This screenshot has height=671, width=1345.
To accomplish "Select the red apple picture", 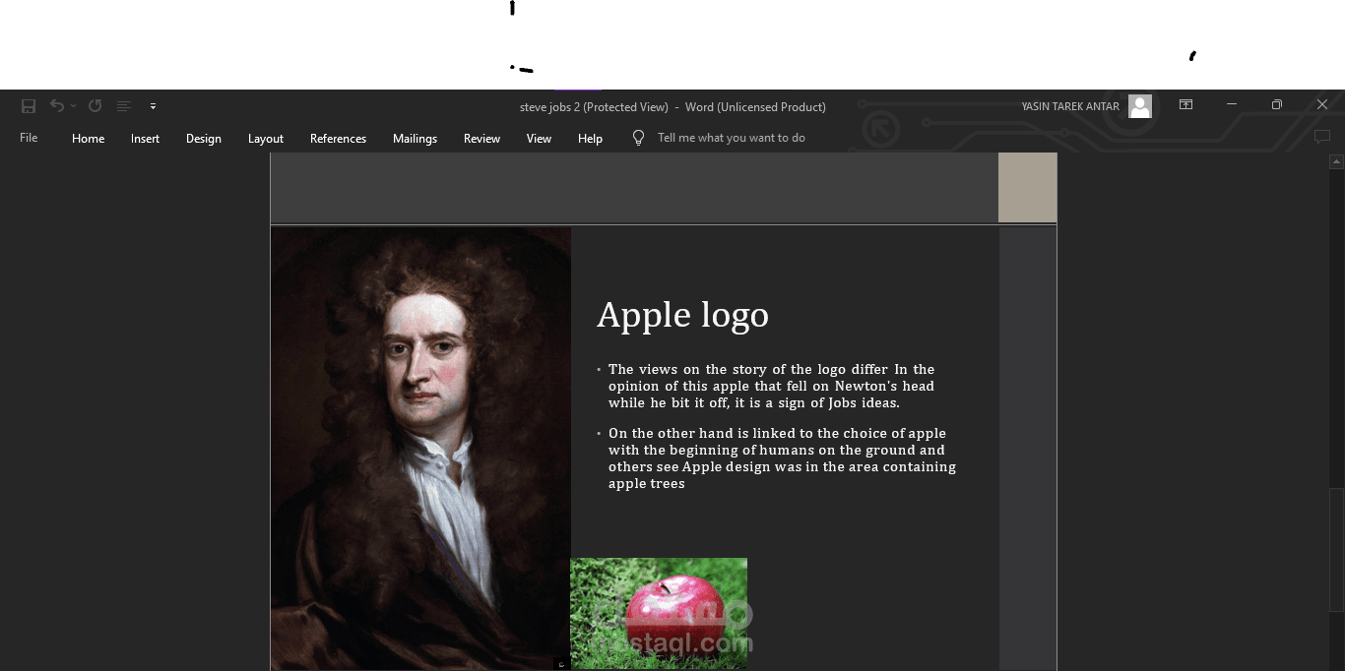I will click(659, 614).
